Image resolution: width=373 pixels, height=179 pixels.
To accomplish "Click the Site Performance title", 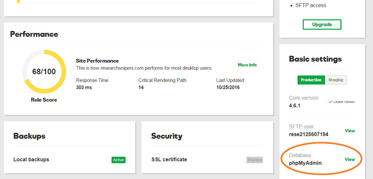I will (97, 61).
